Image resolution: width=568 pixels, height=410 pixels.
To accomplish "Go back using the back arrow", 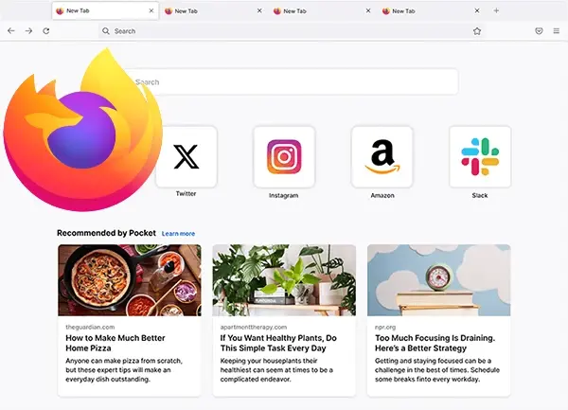I will point(11,31).
